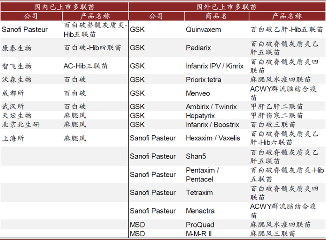Select the product '百白破三联苗'
The height and width of the screenshot is (240, 326).
[272, 125]
